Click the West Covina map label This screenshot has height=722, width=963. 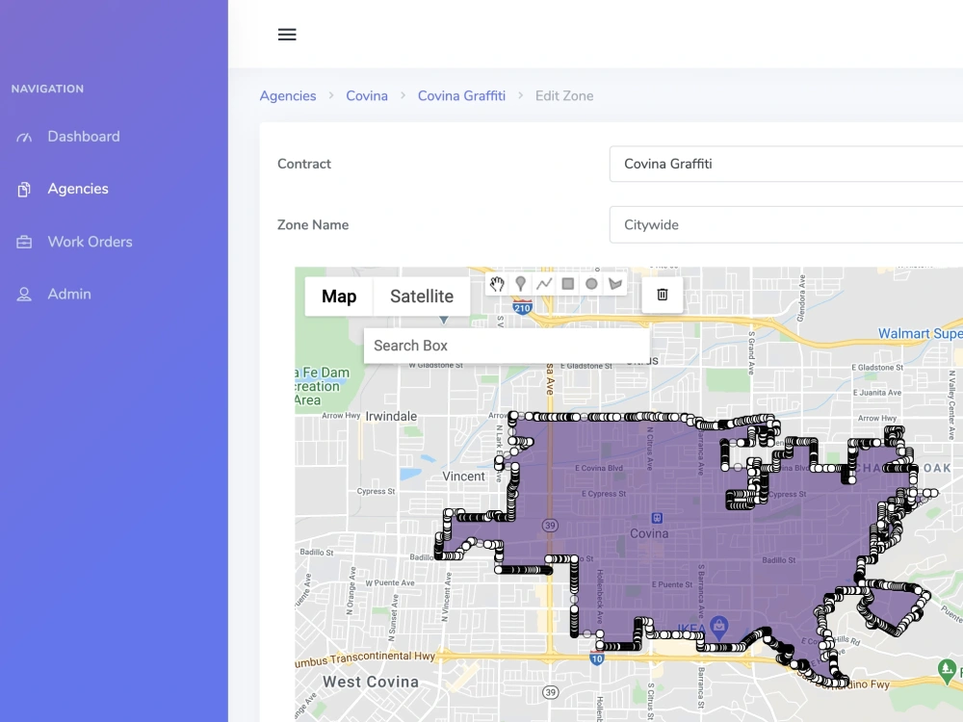(371, 682)
